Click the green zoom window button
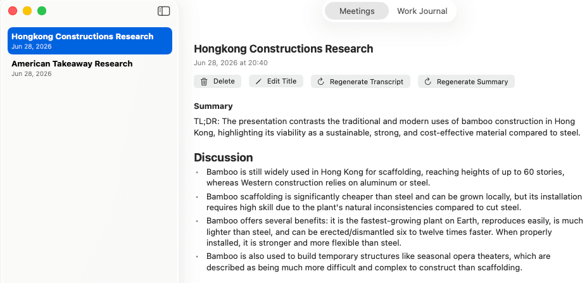 click(x=42, y=11)
